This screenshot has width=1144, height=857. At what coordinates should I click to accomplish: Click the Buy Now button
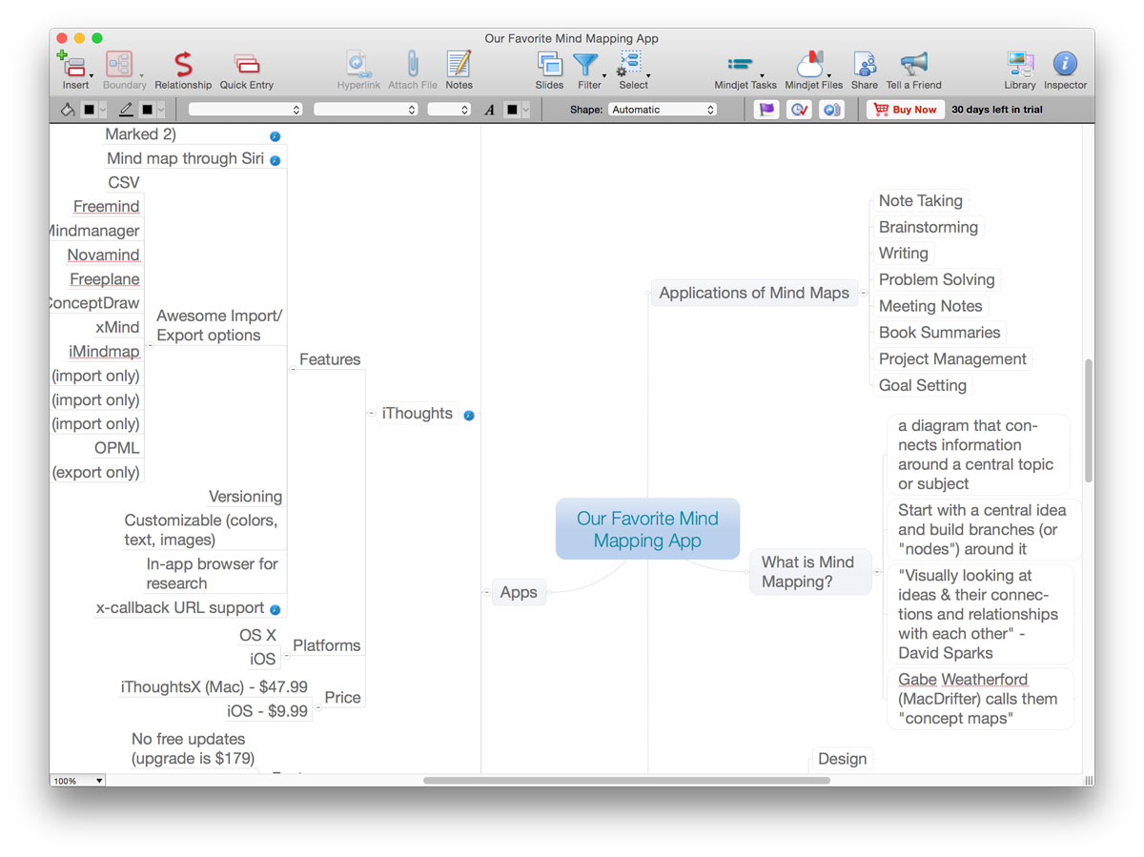click(x=906, y=110)
